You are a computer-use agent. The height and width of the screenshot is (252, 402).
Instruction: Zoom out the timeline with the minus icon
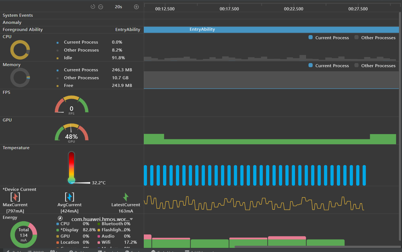tap(101, 7)
